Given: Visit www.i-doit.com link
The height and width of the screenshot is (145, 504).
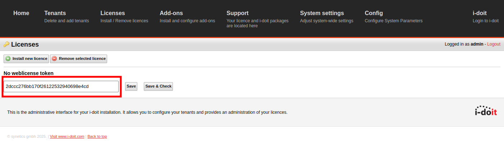Looking at the screenshot, I should tap(67, 136).
